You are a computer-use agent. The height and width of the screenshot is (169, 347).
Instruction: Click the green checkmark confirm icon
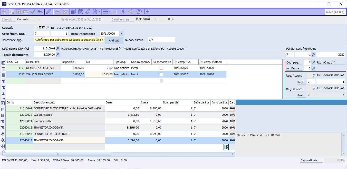coord(33,12)
